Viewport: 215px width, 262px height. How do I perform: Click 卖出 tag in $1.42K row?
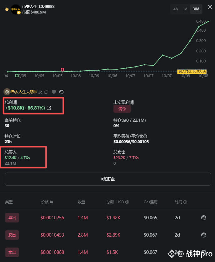pos(12,218)
